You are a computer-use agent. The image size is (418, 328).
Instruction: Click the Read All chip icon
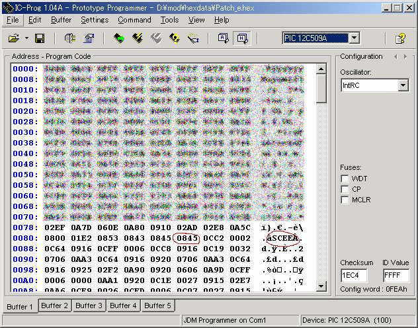(119, 38)
